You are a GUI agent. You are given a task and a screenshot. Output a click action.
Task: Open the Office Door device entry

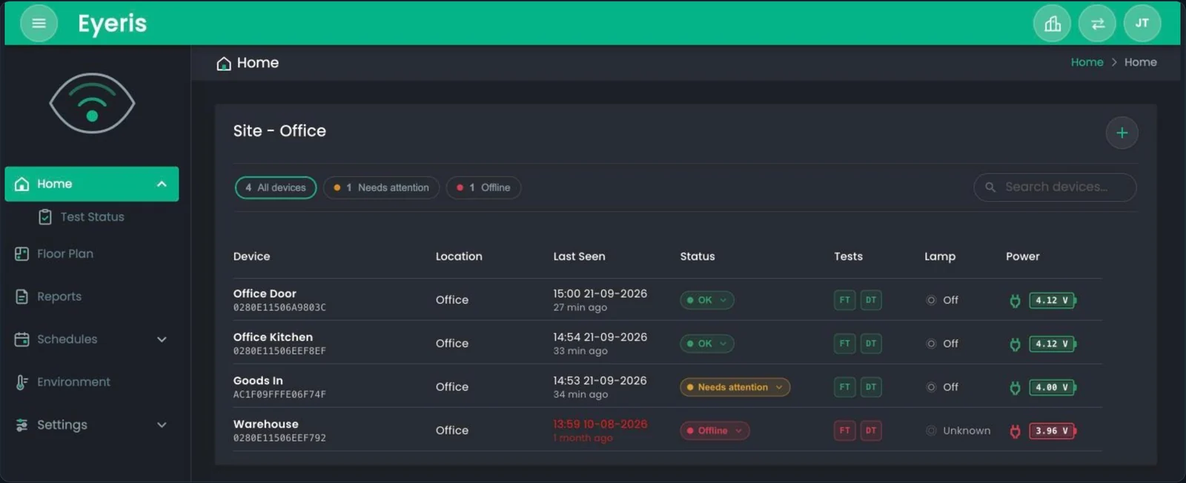point(279,299)
